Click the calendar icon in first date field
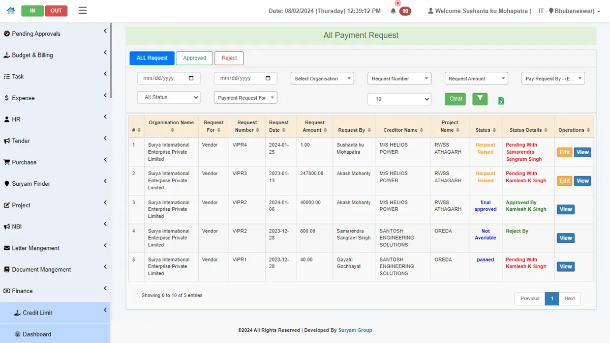 pyautogui.click(x=191, y=78)
